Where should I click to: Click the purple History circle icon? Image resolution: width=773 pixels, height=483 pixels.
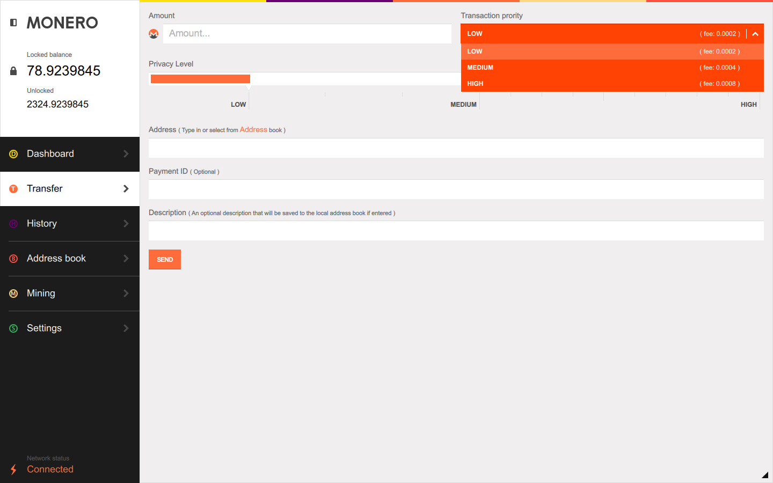(13, 224)
